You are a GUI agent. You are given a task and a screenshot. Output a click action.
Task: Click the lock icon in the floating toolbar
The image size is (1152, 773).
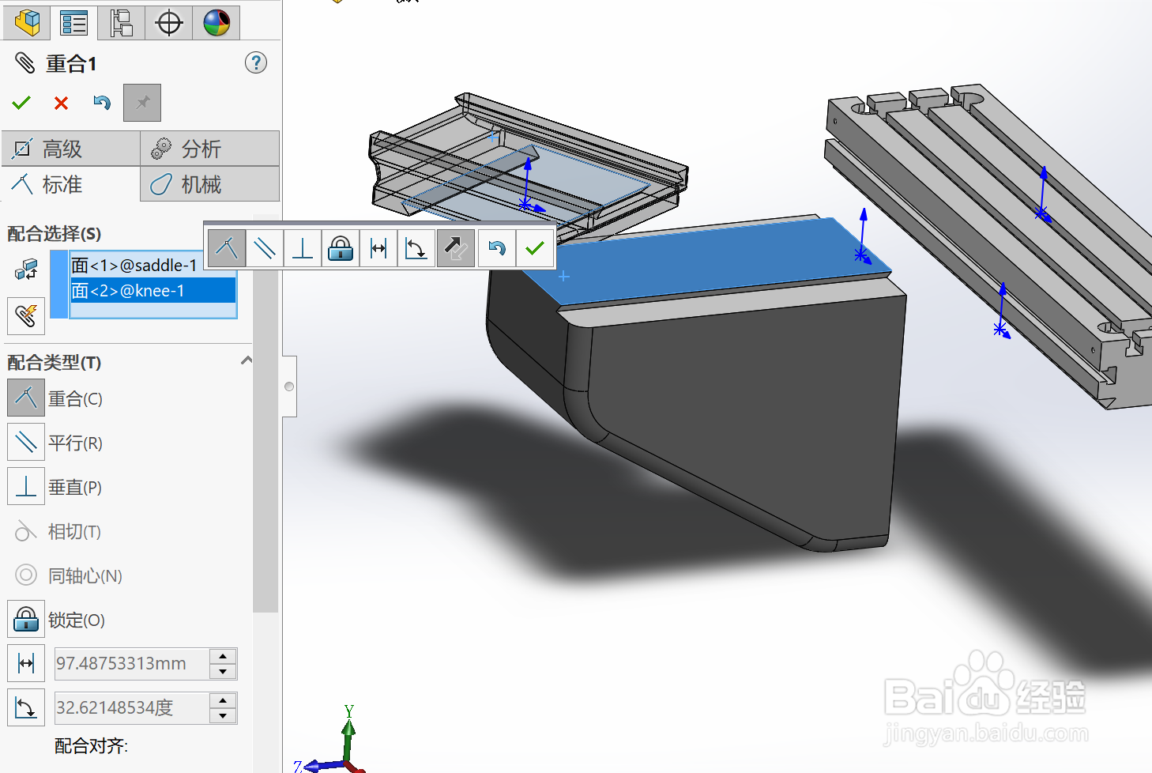coord(341,249)
